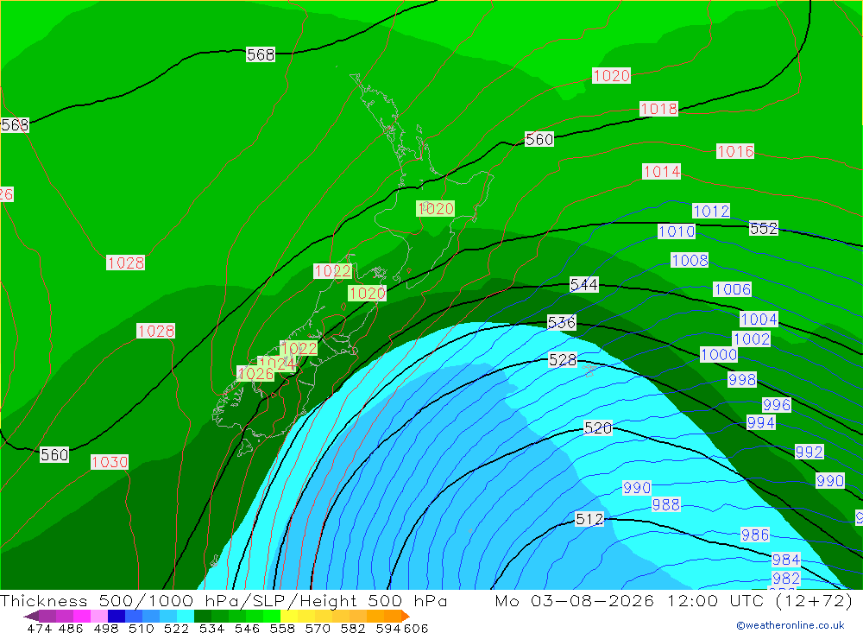Click the red 1024 isobar label on South Island
The height and width of the screenshot is (633, 863).
(277, 364)
